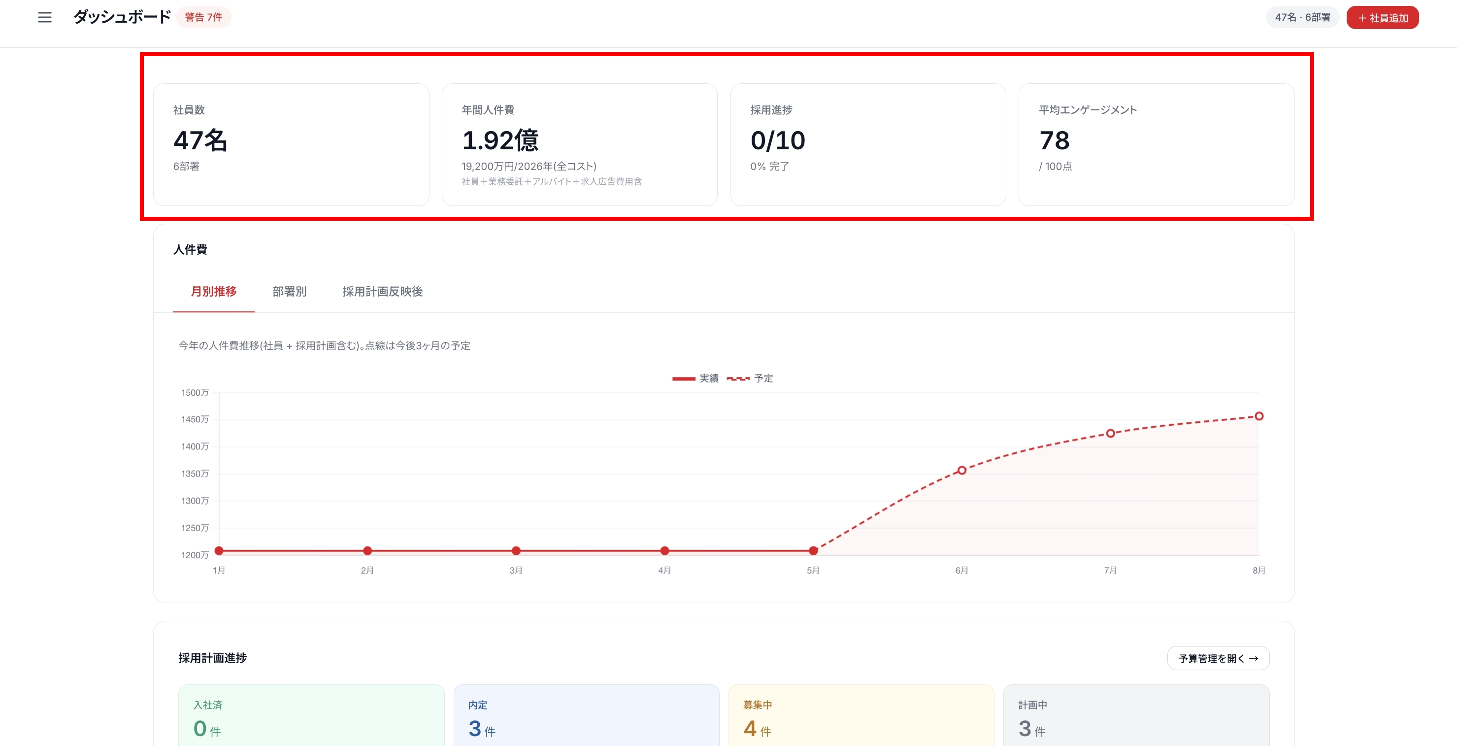The height and width of the screenshot is (746, 1457).
Task: Click the / 100点 text
Action: click(x=1056, y=167)
